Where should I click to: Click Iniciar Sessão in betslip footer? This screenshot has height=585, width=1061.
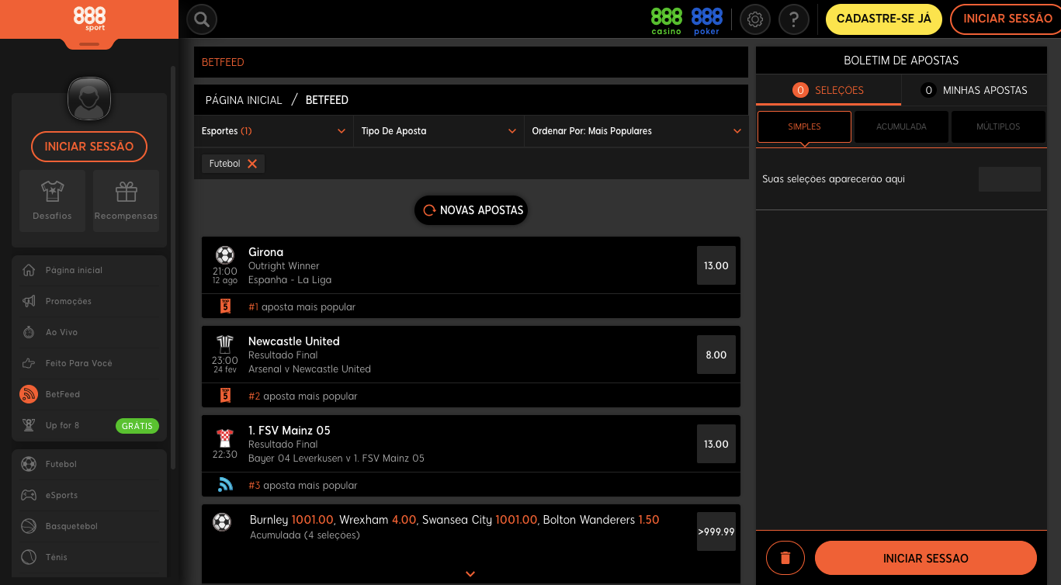coord(926,558)
